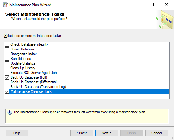Tick Back Up Database (Transaction Log)

[7, 87]
